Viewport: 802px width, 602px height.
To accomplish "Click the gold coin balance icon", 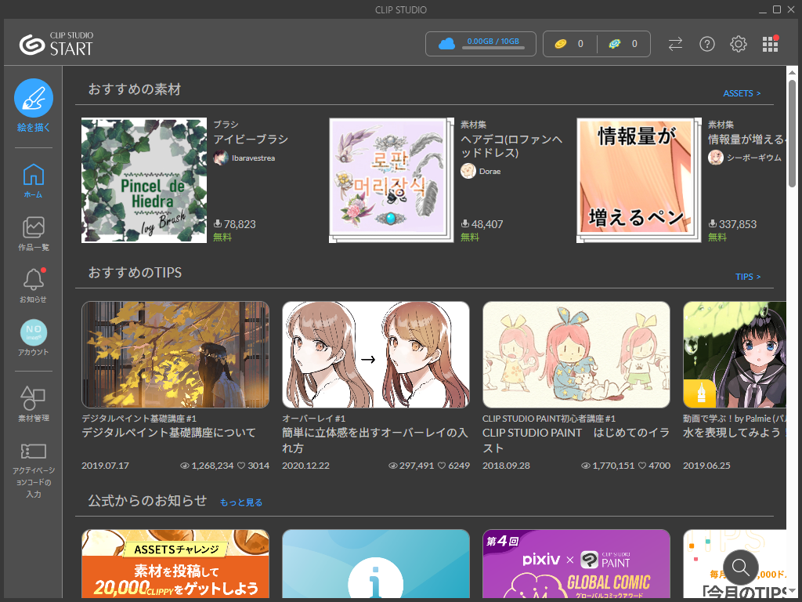I will tap(561, 44).
